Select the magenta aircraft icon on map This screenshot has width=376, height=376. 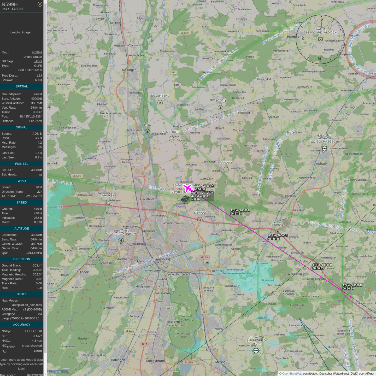tap(188, 188)
